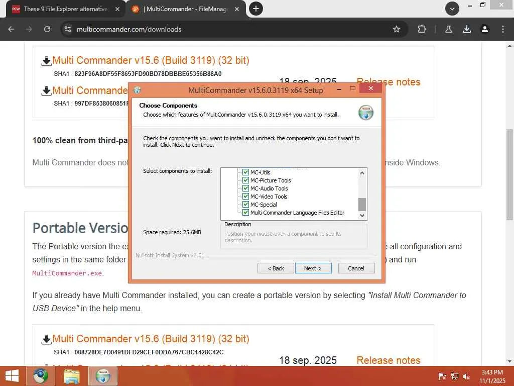Viewport: 514px width, 386px height.
Task: Open a new browser tab
Action: [256, 9]
